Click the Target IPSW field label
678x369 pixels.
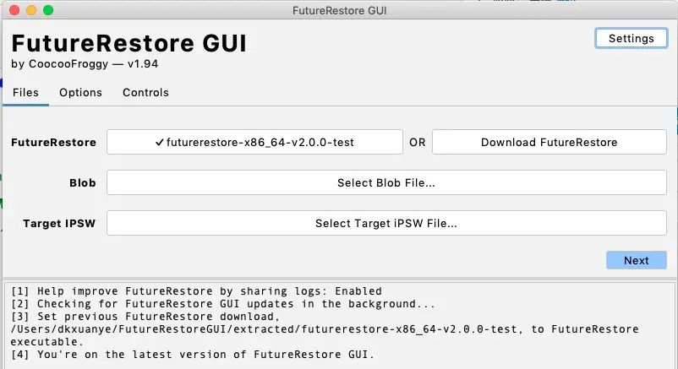(59, 224)
